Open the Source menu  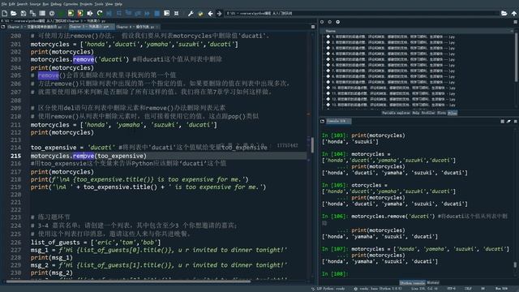(x=35, y=4)
